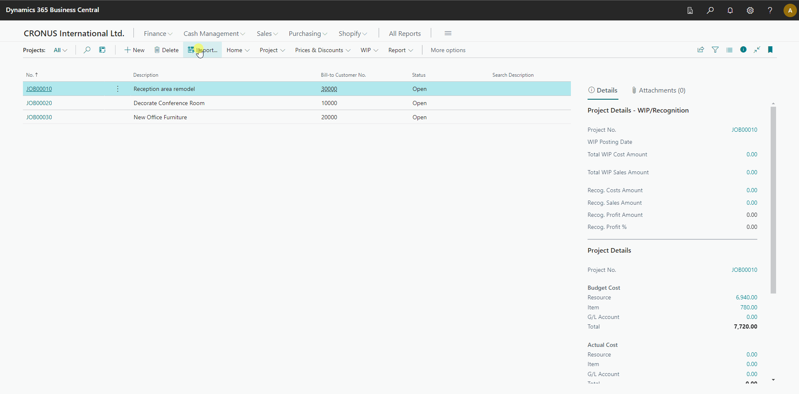Click the Tell Me search magnifier icon
The width and height of the screenshot is (799, 394).
(x=710, y=10)
